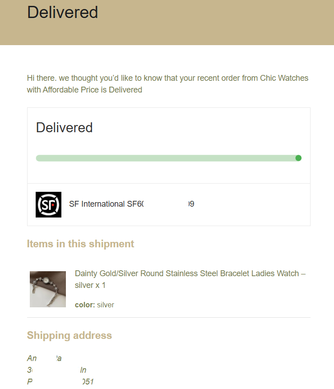
Task: Click the large Delivered header title
Action: click(63, 12)
